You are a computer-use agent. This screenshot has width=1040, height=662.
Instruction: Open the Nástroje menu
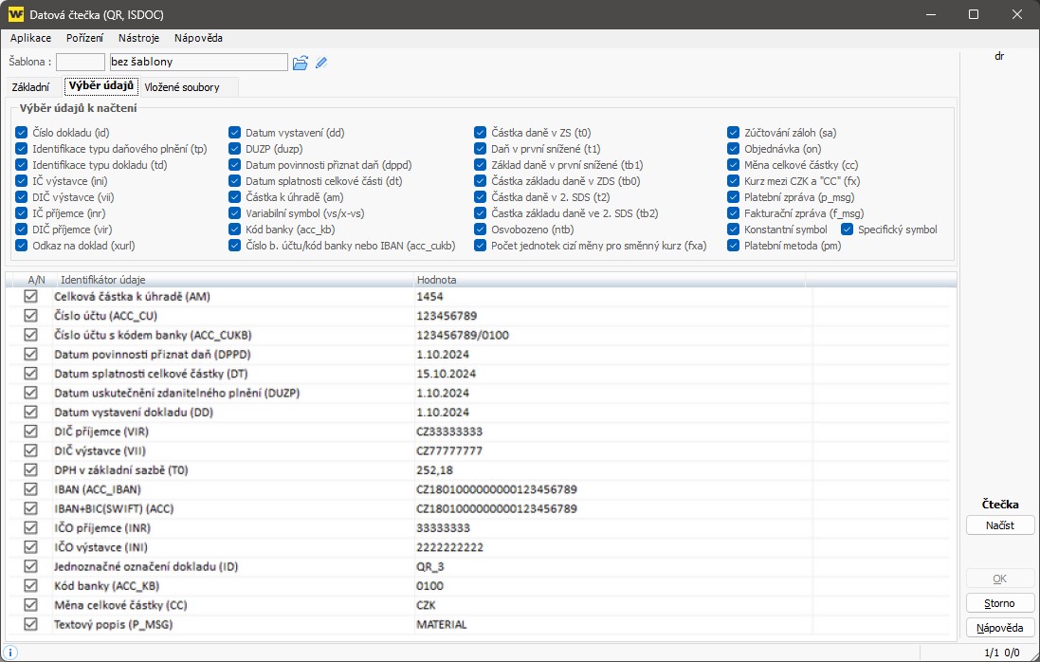(x=138, y=38)
